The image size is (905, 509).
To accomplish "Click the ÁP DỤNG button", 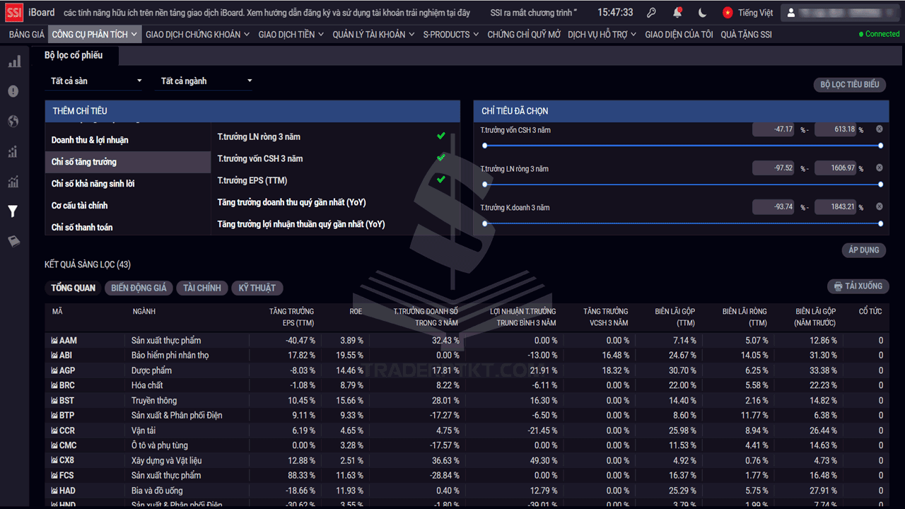I will pos(864,250).
